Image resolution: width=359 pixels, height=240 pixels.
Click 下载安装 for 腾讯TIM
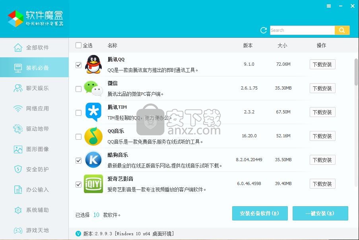322,112
